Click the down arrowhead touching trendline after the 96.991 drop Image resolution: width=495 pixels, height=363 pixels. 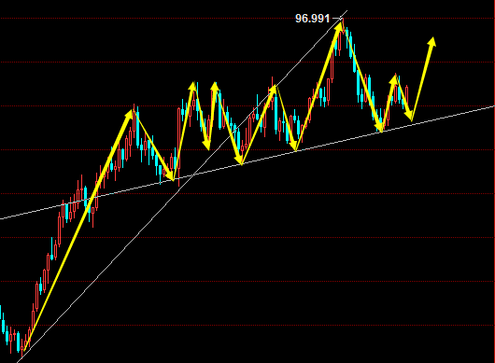(379, 127)
